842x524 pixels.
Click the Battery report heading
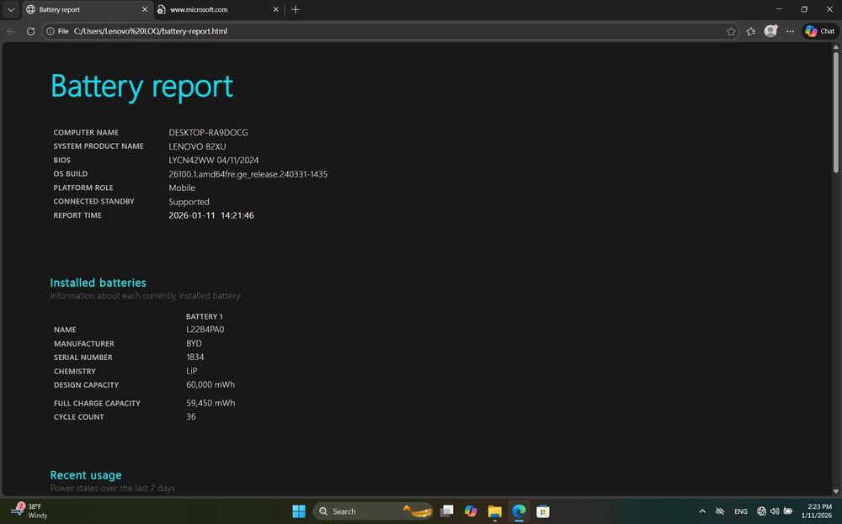coord(141,87)
